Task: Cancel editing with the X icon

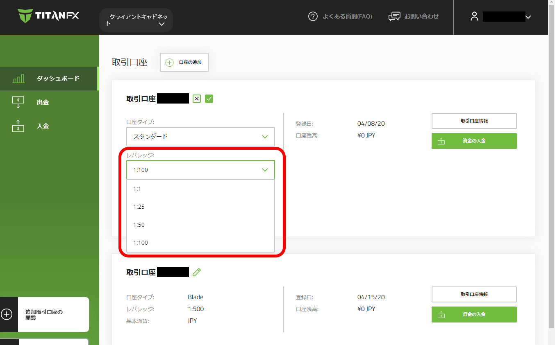Action: [x=197, y=99]
